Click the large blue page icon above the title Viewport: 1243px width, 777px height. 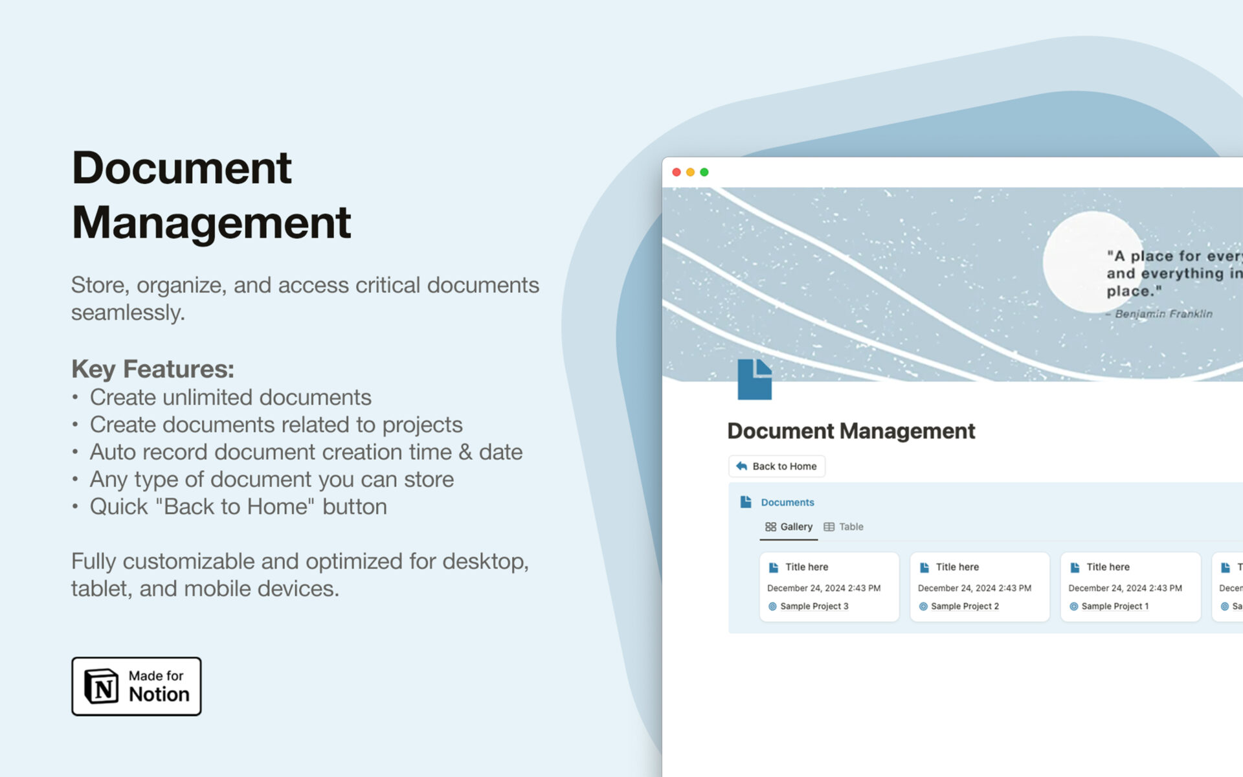(x=755, y=379)
